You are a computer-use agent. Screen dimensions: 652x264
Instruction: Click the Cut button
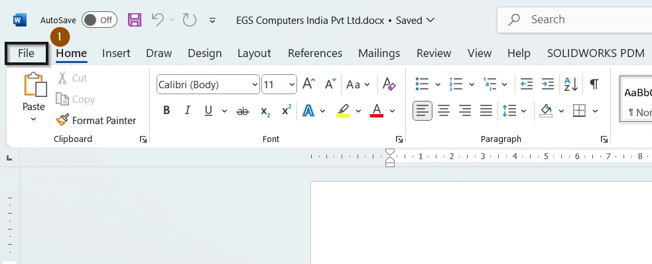72,78
